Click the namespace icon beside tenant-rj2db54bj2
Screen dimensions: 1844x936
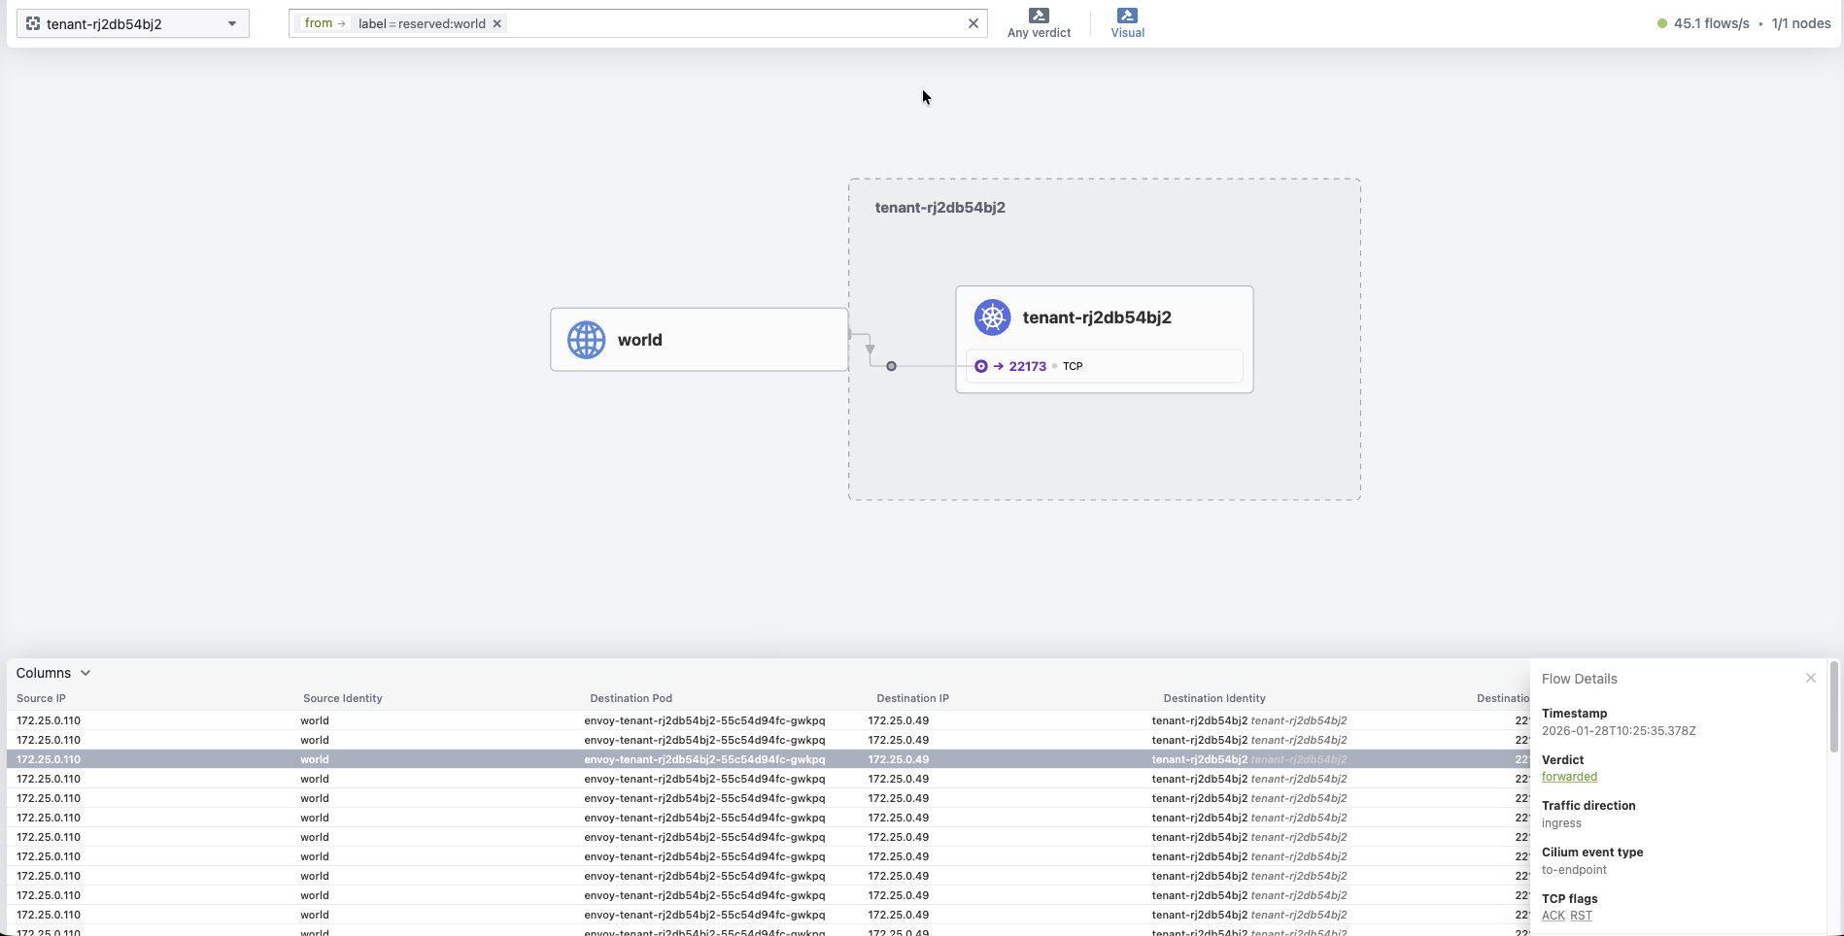coord(32,22)
